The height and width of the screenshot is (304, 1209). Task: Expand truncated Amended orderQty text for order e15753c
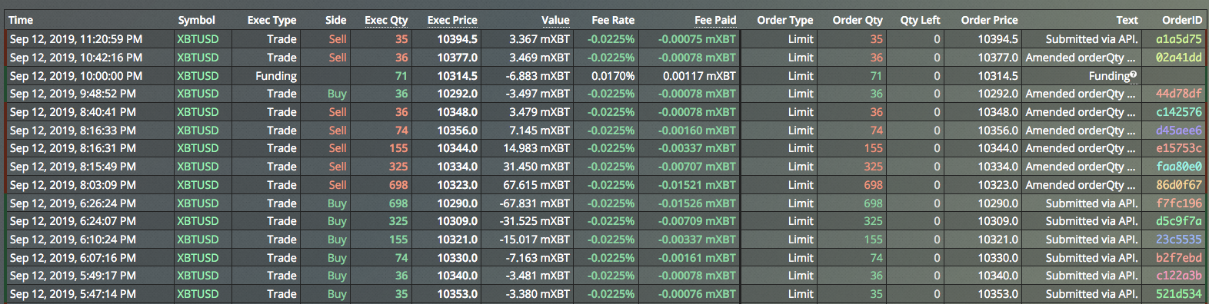(1081, 148)
